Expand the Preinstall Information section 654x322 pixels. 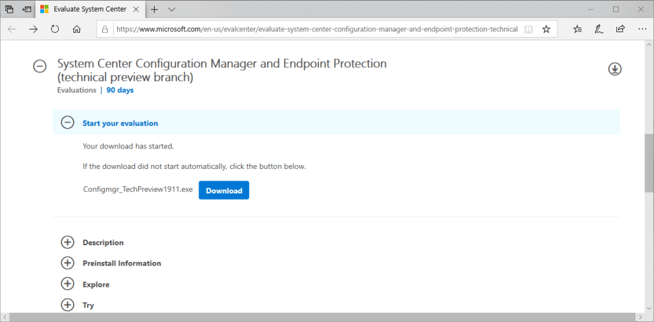(67, 263)
